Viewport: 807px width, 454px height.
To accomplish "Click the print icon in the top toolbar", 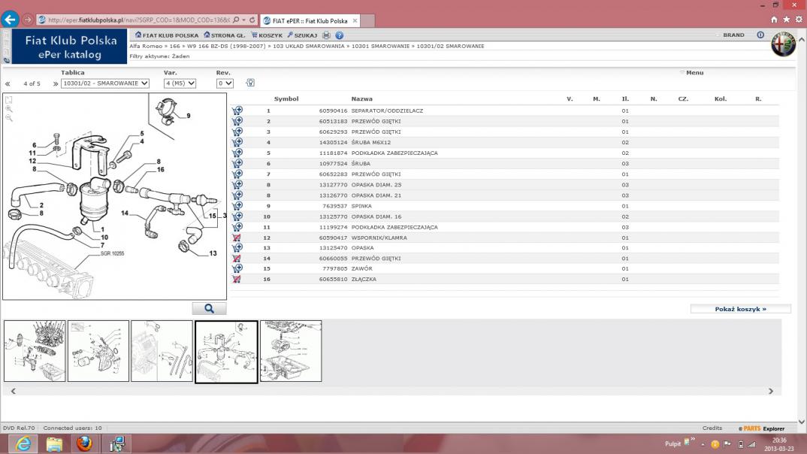I will click(326, 35).
